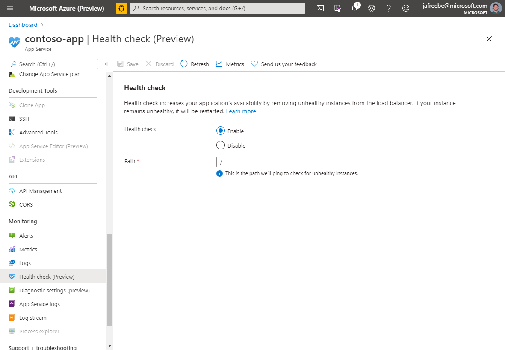505x350 pixels.
Task: Open the Cloud Shell terminal
Action: tap(320, 8)
